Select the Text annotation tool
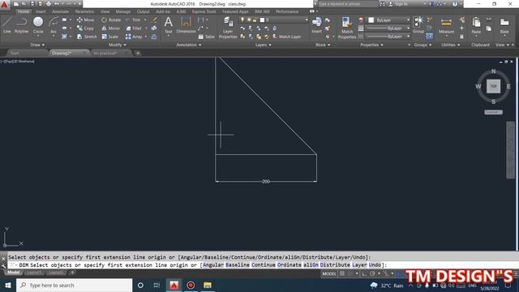 168,25
